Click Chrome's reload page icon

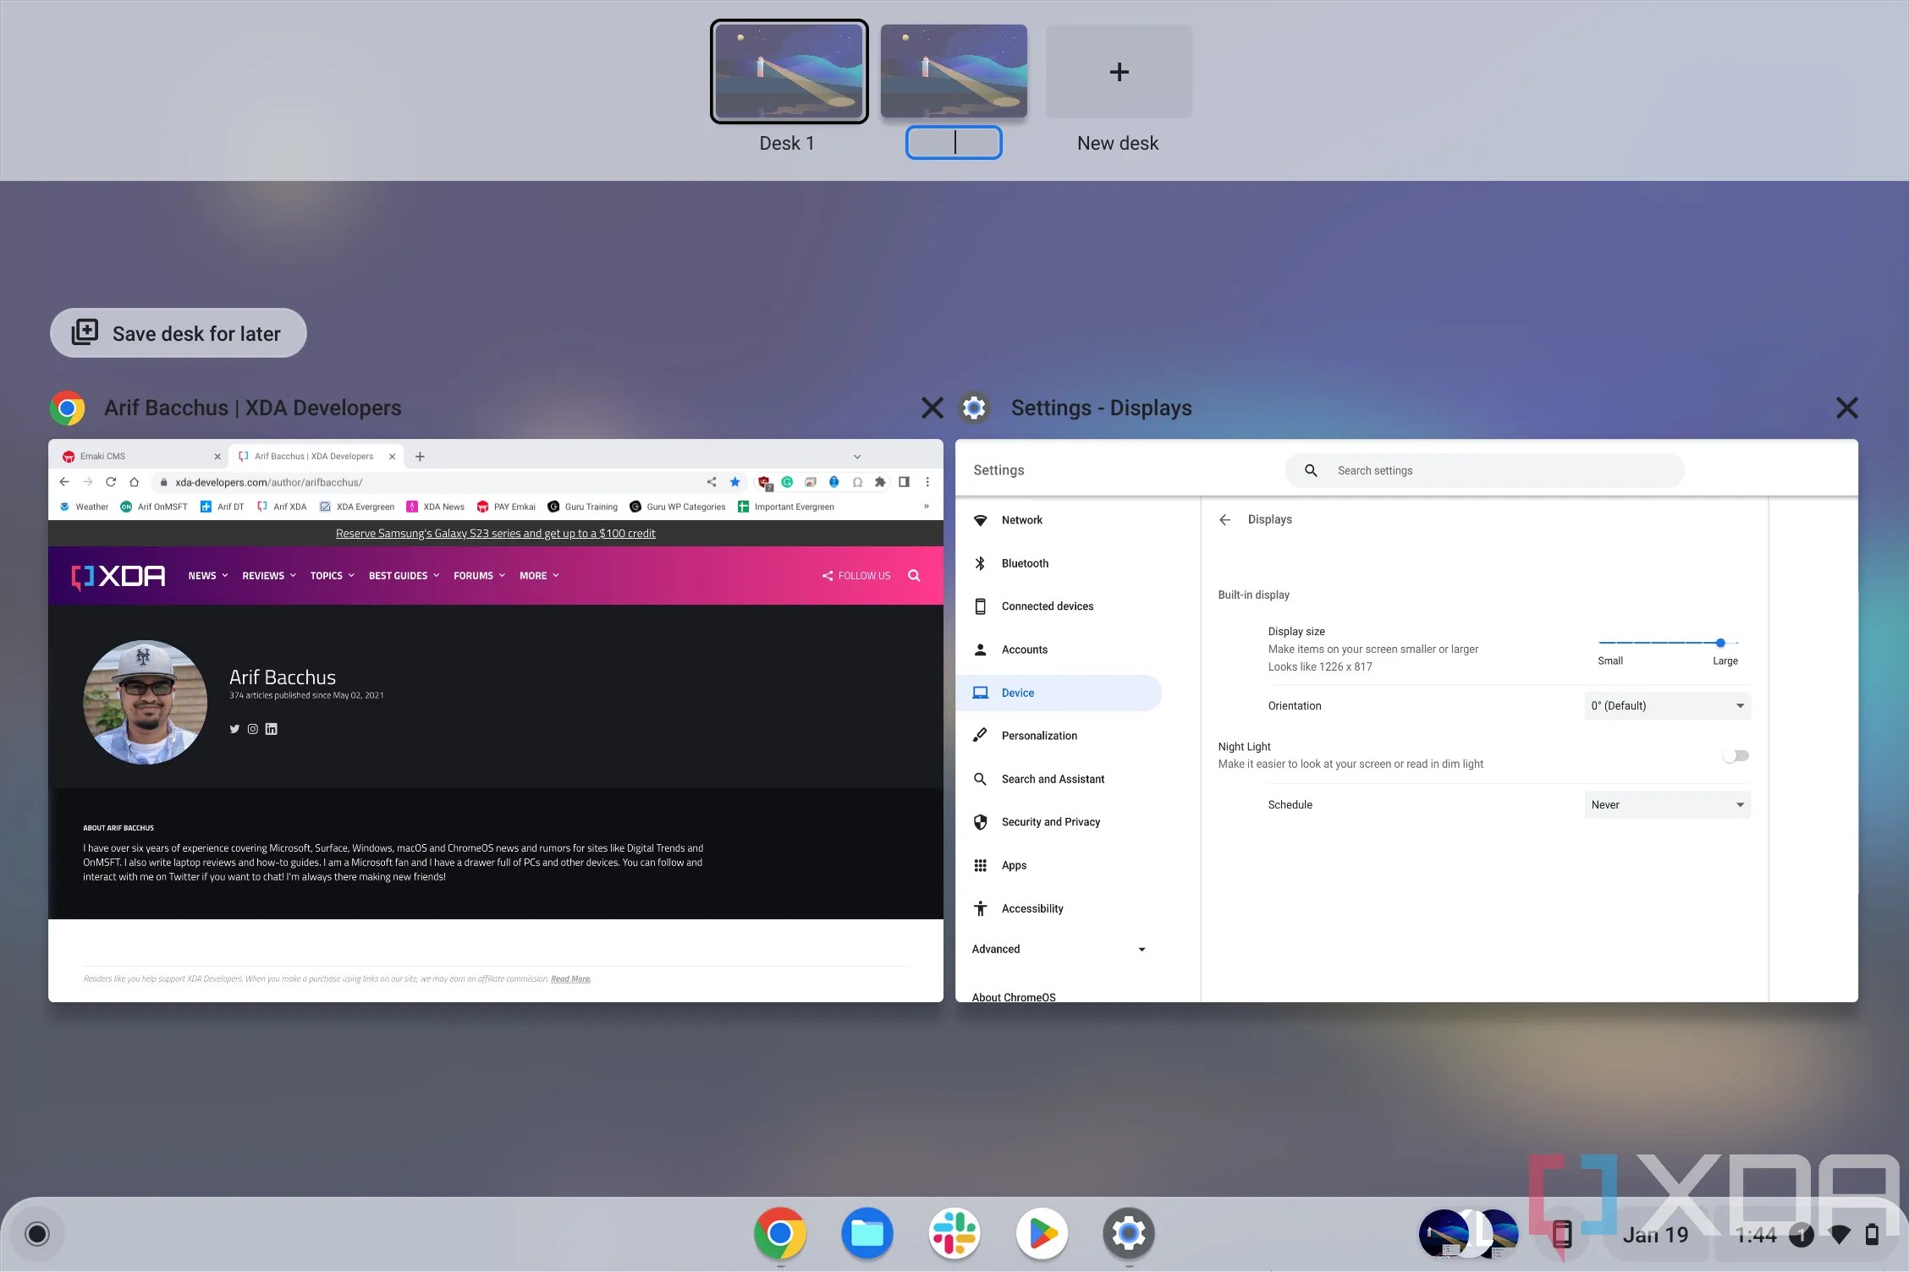[x=111, y=482]
